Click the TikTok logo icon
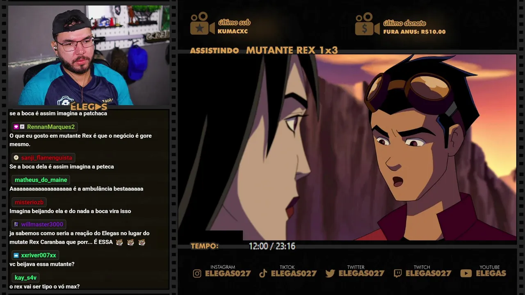 coord(263,273)
